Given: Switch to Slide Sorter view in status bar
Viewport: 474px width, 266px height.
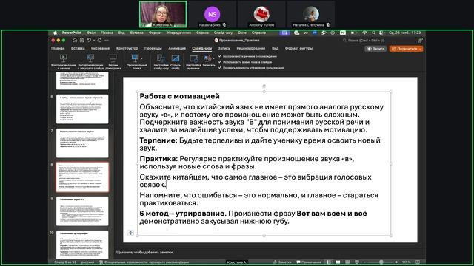Looking at the screenshot, I should [338, 262].
